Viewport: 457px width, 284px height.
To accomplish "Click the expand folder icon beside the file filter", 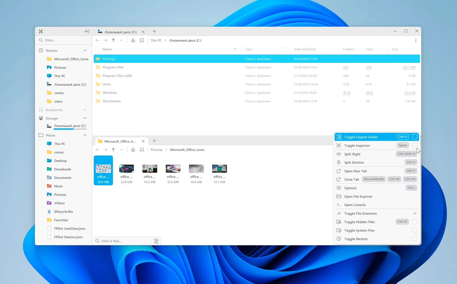I will pos(156,241).
